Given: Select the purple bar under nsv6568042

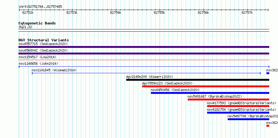Looking at the screenshot, I should click(x=144, y=54).
